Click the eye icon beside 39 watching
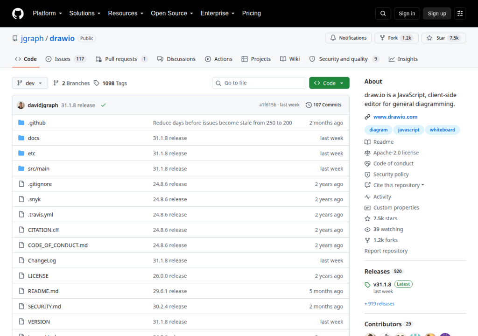The height and width of the screenshot is (336, 478). tap(367, 229)
